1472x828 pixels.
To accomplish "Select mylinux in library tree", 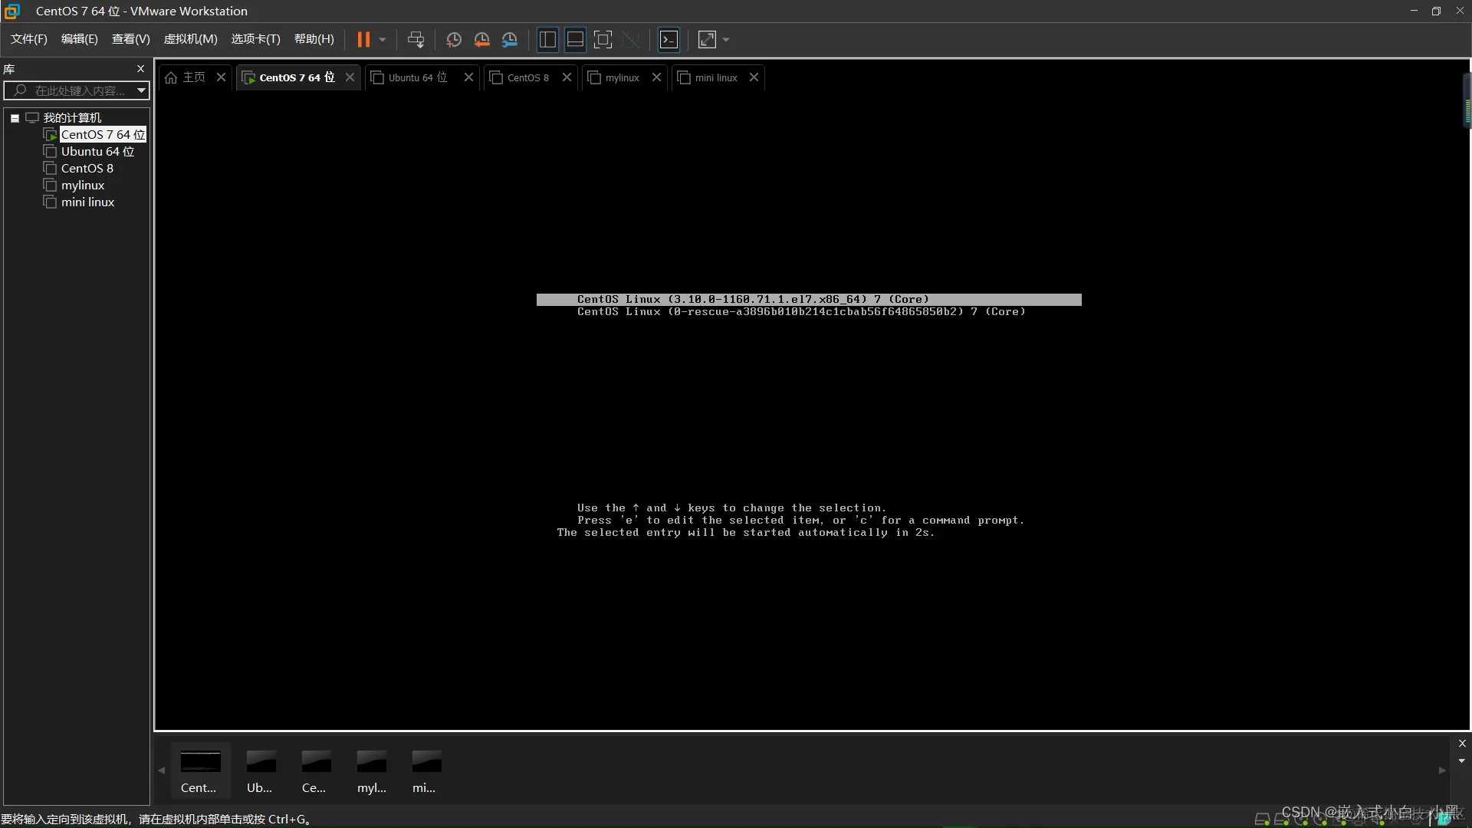I will (x=82, y=186).
